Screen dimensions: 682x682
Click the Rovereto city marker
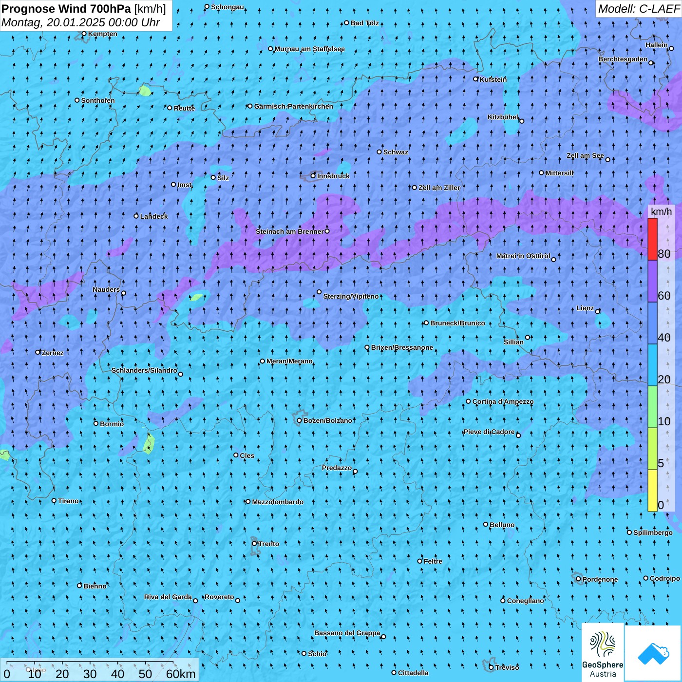tap(238, 601)
